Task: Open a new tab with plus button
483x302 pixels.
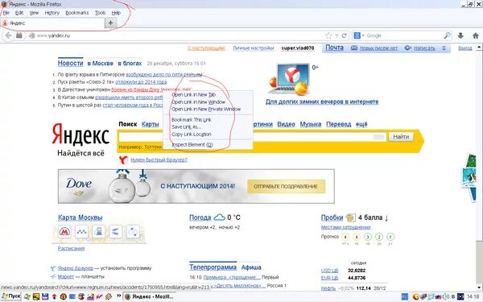Action: coord(110,23)
